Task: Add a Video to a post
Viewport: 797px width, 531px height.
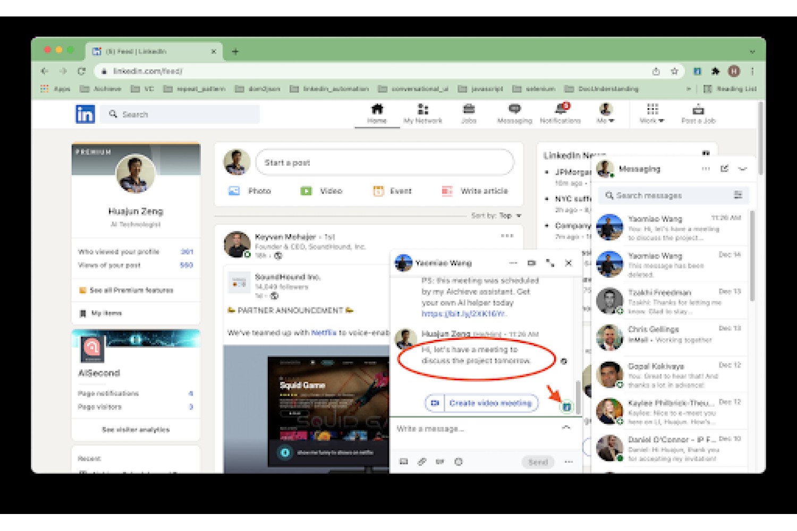Action: pos(321,191)
